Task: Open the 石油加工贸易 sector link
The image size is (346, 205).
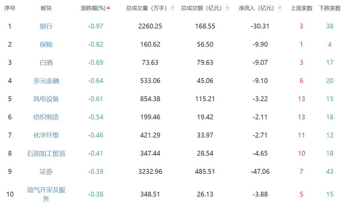Action: tap(46, 154)
